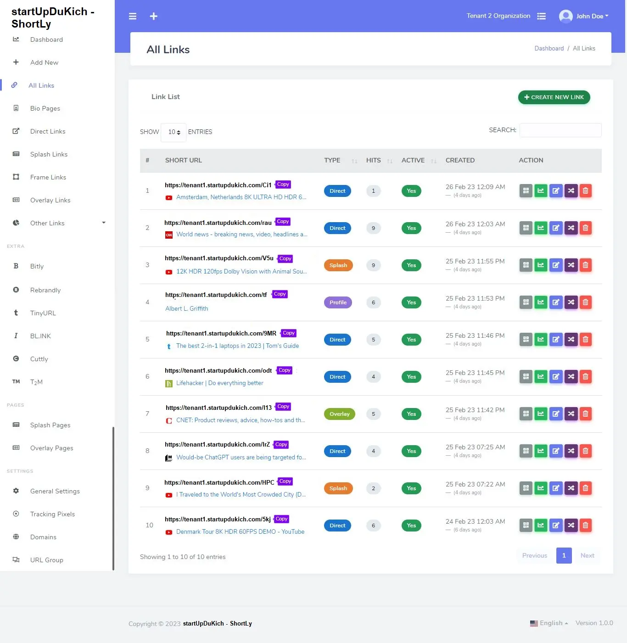Click the plus icon in top bar

(x=154, y=17)
